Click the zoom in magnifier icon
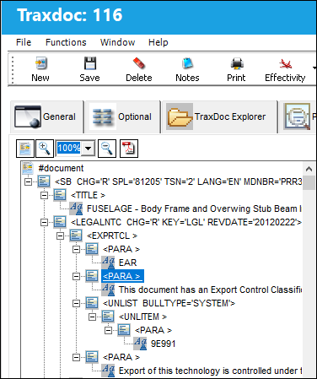 click(45, 149)
